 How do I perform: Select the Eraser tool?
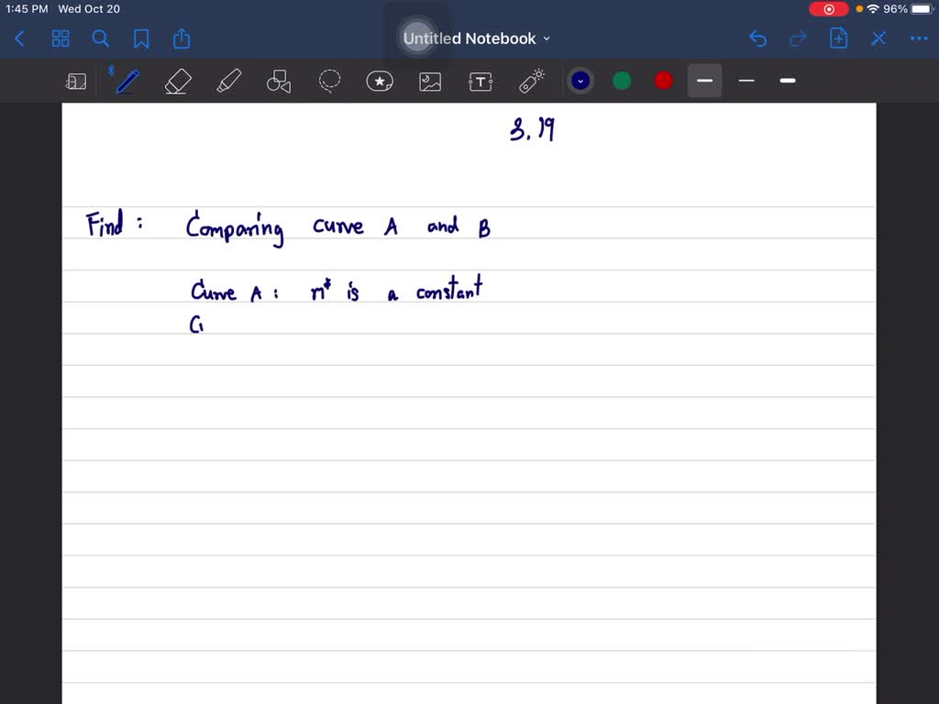tap(178, 81)
